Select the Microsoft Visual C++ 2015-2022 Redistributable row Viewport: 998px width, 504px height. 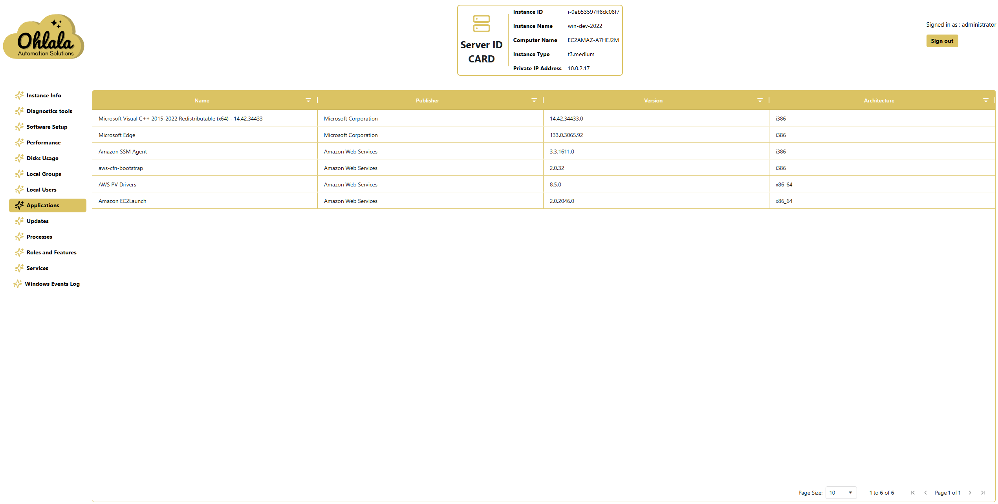[x=544, y=118]
